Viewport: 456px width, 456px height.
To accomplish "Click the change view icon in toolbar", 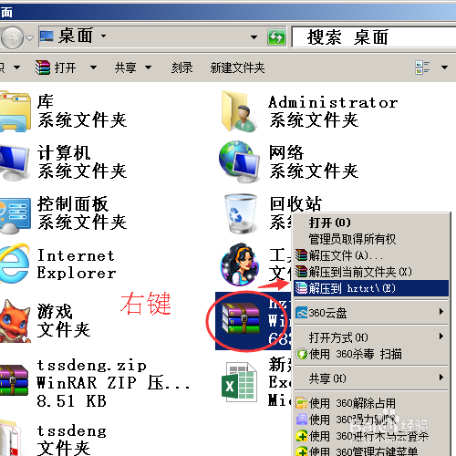I will point(422,67).
